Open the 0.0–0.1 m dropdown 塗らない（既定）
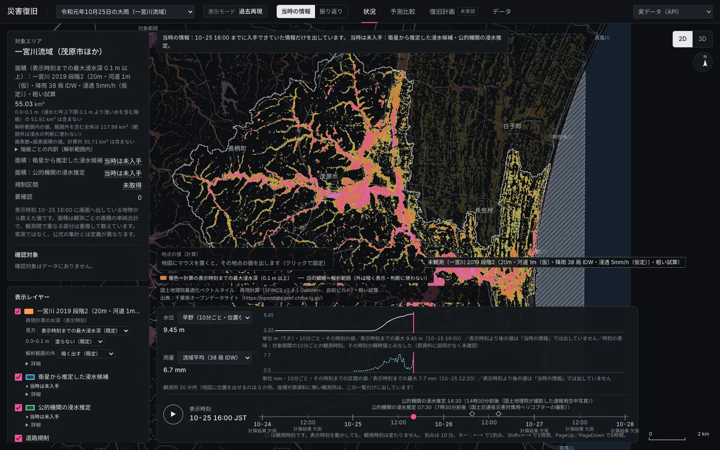This screenshot has width=720, height=450. tap(78, 342)
